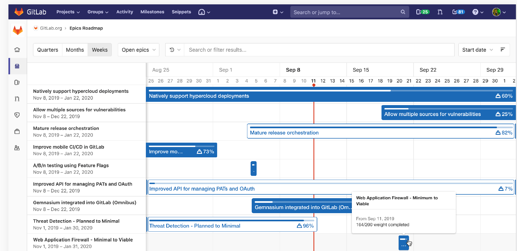The image size is (517, 251).
Task: Click the search magnifier icon
Action: tap(403, 12)
